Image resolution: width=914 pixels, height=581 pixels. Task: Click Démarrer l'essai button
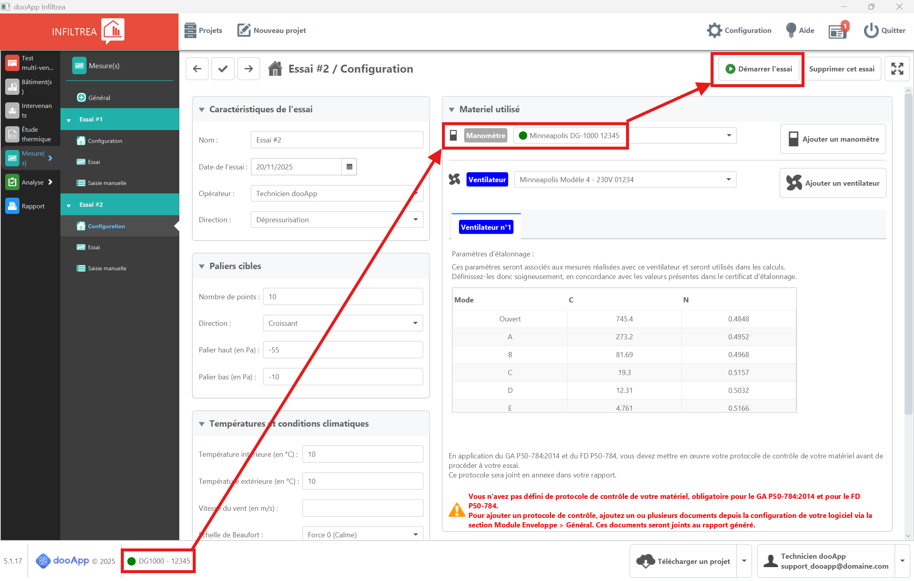758,69
